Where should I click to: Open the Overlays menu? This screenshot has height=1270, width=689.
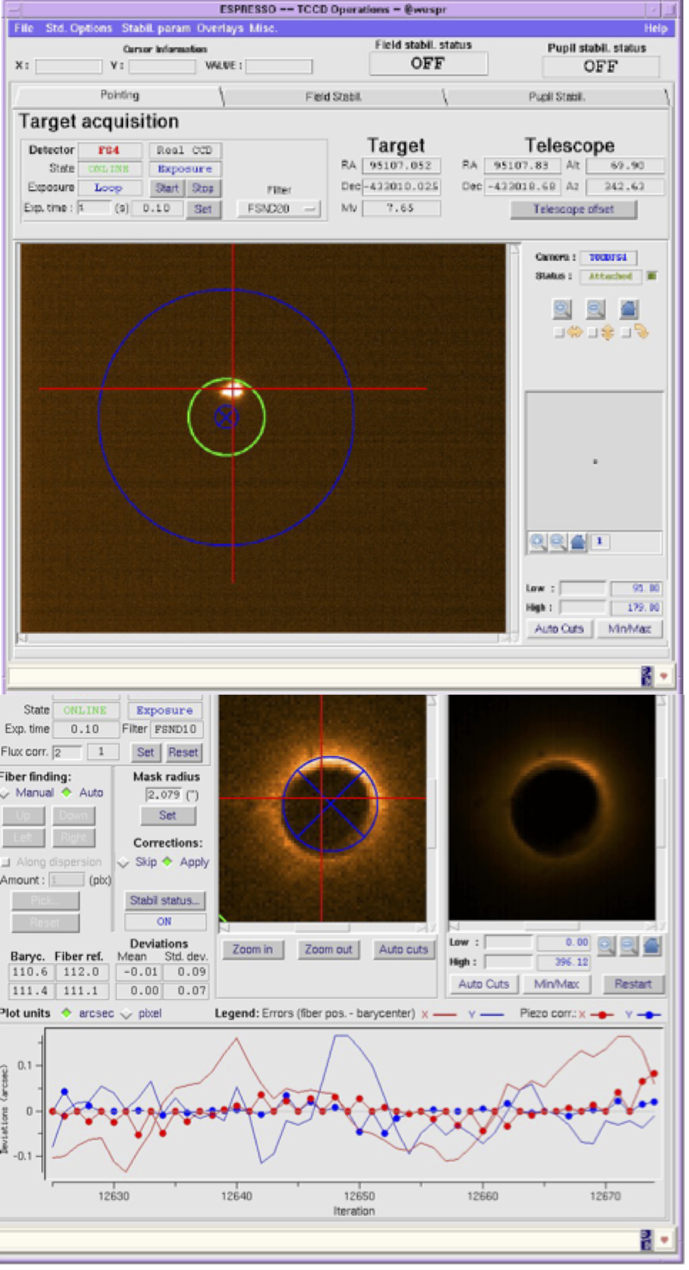(220, 28)
